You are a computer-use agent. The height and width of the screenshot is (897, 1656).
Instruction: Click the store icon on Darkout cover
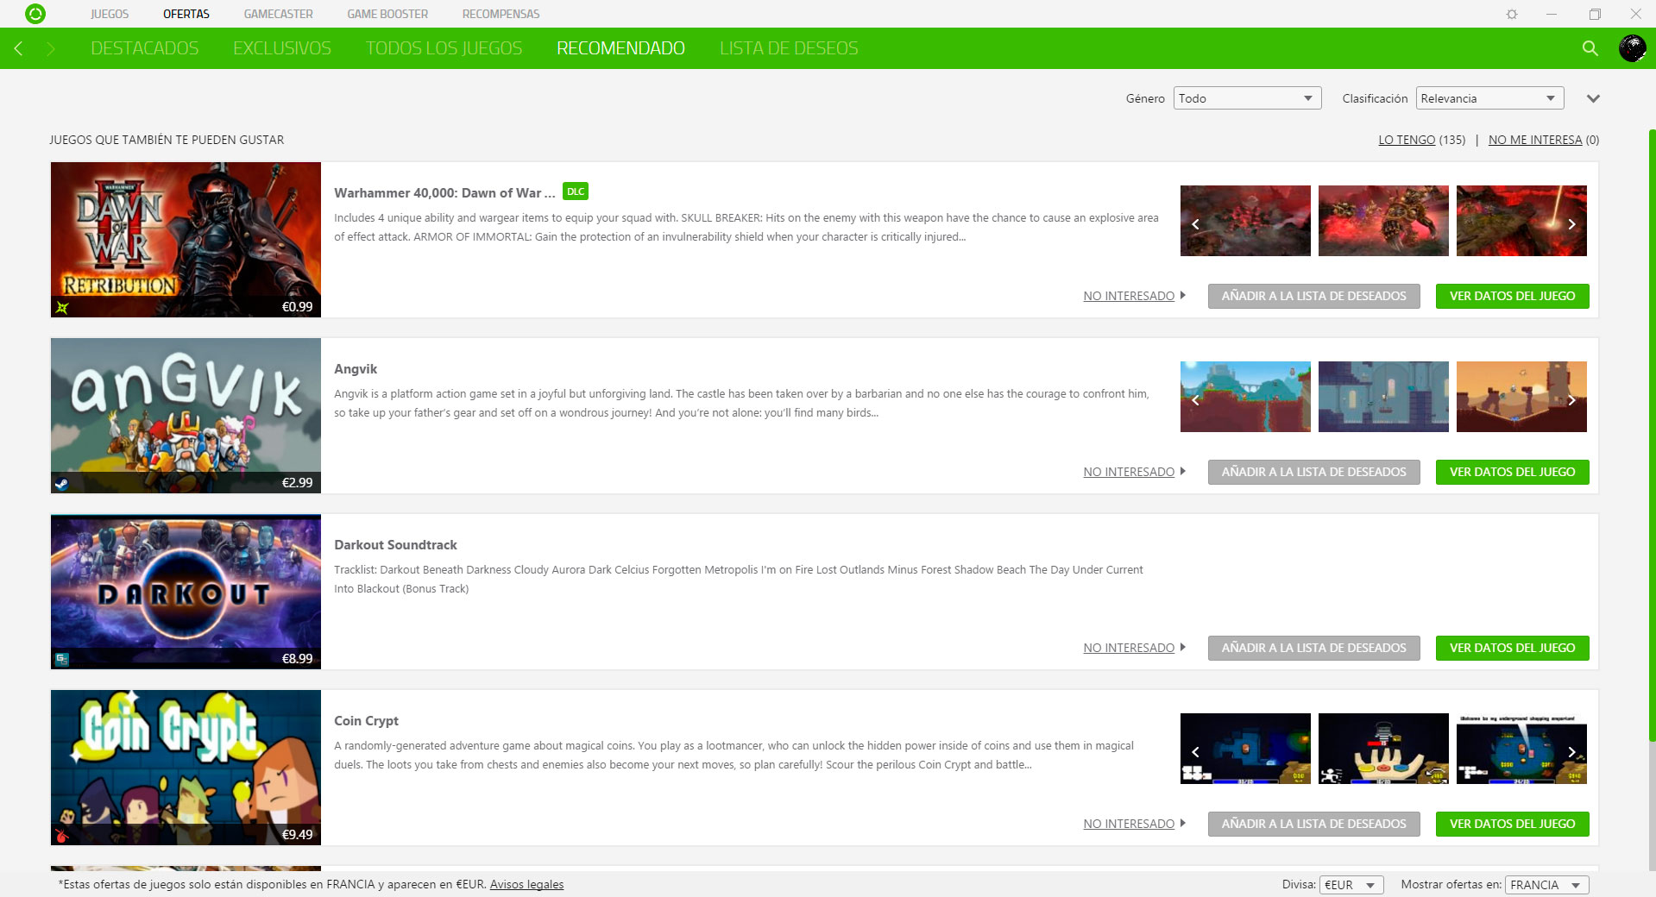[x=62, y=659]
